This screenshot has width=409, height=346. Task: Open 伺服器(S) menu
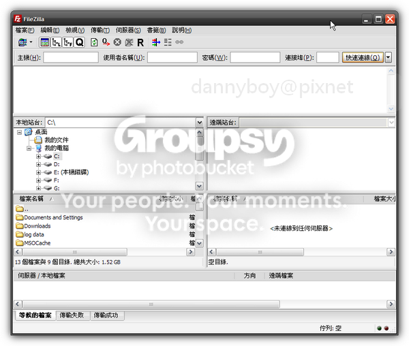click(128, 30)
